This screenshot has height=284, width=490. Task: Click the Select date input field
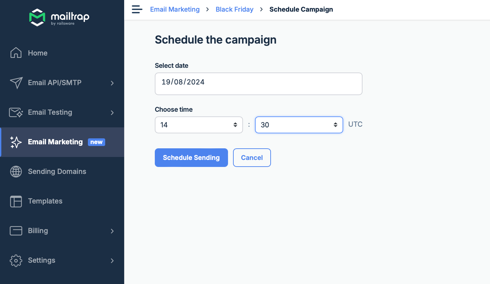pyautogui.click(x=258, y=84)
